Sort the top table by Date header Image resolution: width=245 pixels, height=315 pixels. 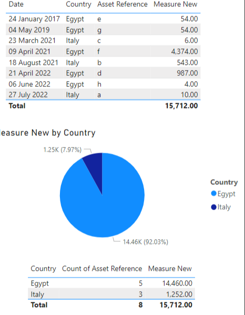[x=16, y=4]
